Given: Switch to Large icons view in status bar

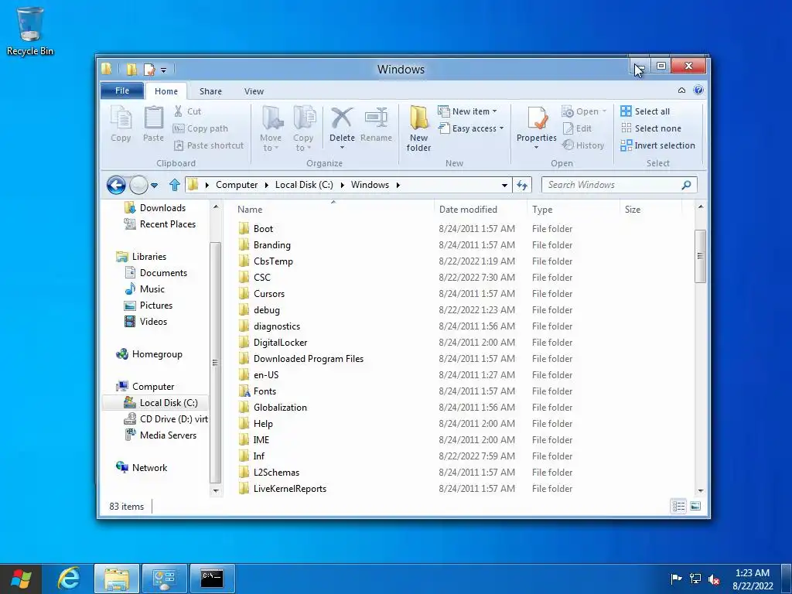Looking at the screenshot, I should [x=695, y=506].
